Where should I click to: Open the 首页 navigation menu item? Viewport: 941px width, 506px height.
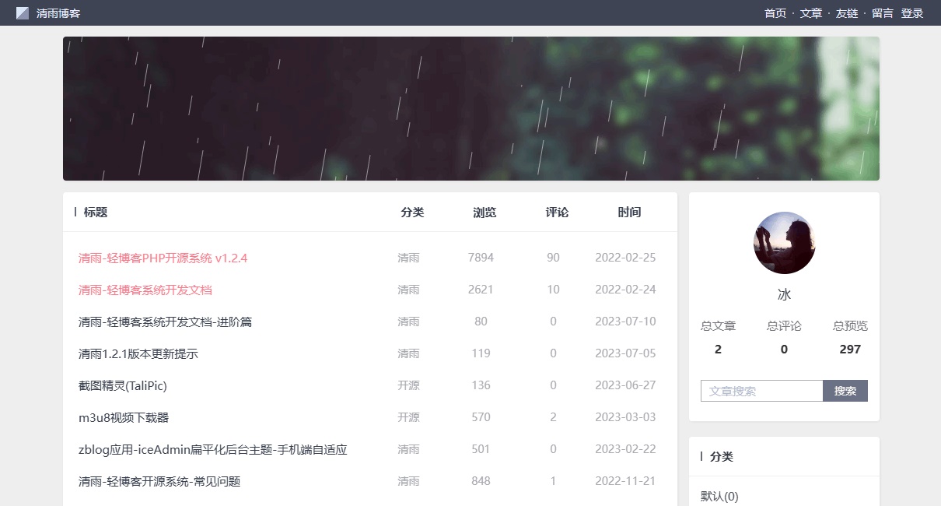click(774, 13)
